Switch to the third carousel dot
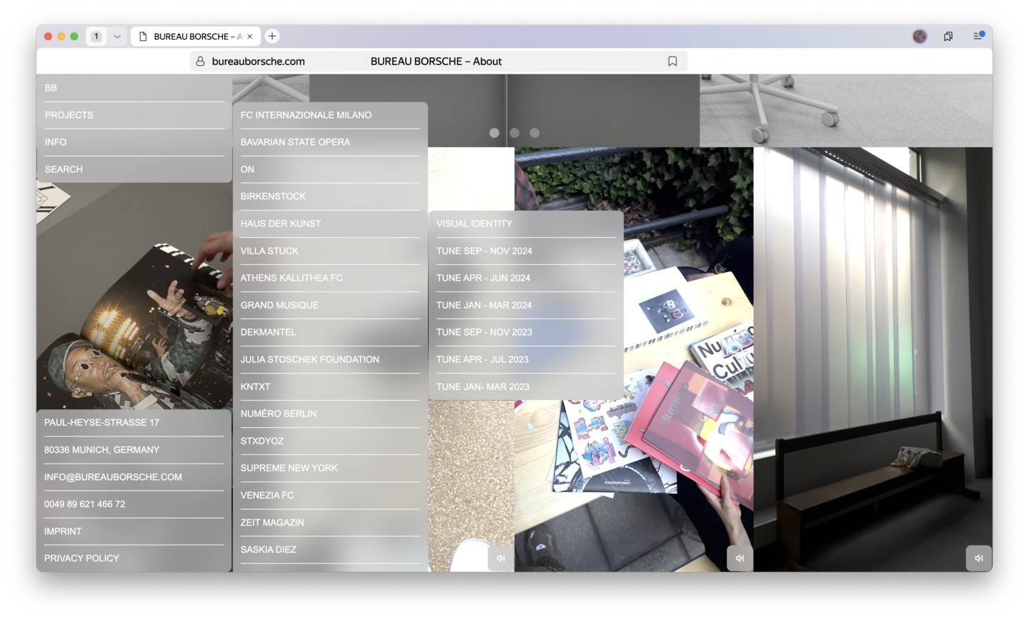 (535, 133)
